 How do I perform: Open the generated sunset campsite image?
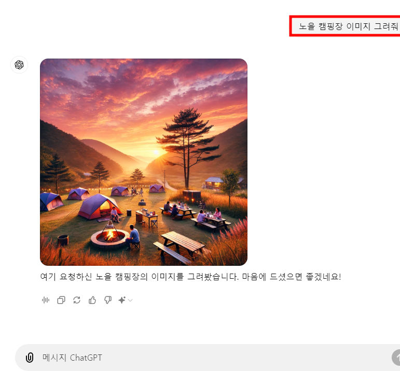(x=144, y=162)
